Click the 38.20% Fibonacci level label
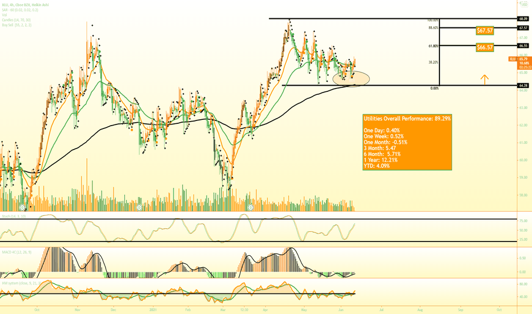The height and width of the screenshot is (314, 532). click(433, 62)
